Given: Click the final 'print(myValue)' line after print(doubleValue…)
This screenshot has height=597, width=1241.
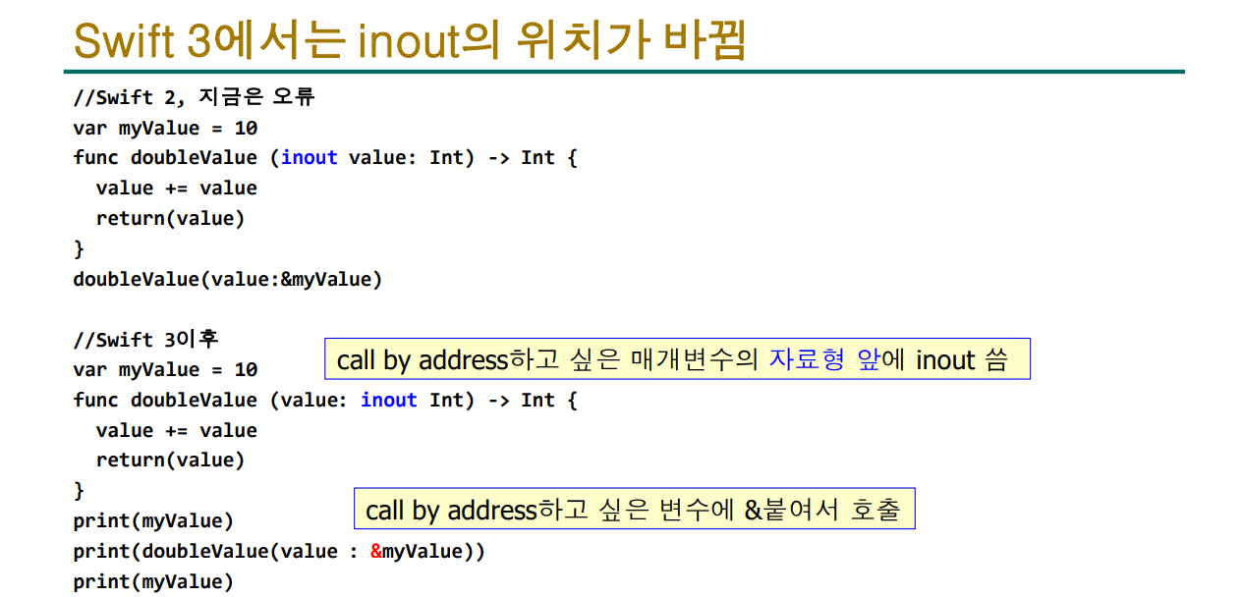Looking at the screenshot, I should click(153, 582).
